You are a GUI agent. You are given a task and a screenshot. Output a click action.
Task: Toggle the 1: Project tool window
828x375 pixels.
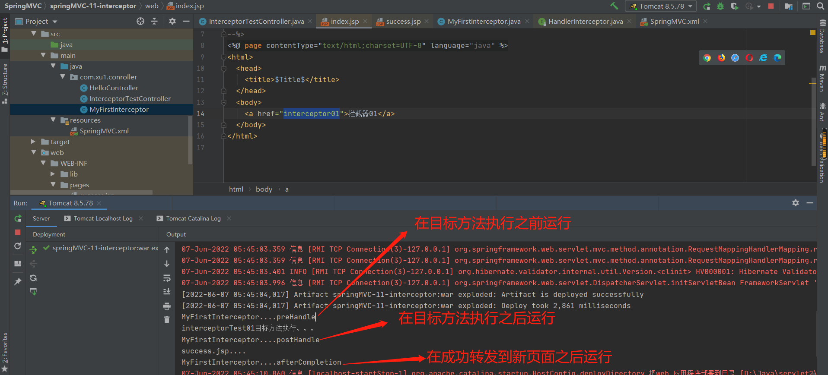pyautogui.click(x=5, y=35)
